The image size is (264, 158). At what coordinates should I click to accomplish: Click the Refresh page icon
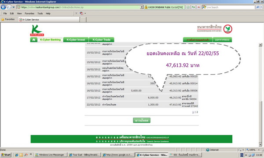pos(193,7)
